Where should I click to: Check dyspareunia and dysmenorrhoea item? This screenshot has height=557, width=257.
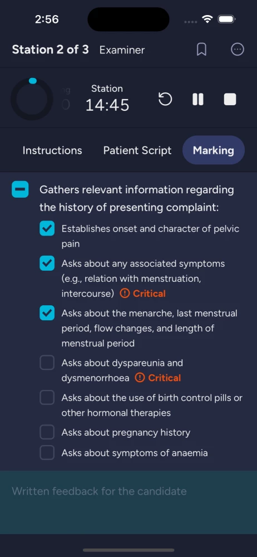tap(47, 363)
